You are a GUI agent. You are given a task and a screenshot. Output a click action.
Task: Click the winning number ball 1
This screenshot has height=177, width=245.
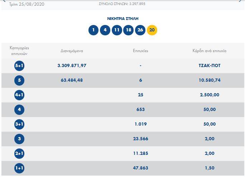(x=93, y=30)
